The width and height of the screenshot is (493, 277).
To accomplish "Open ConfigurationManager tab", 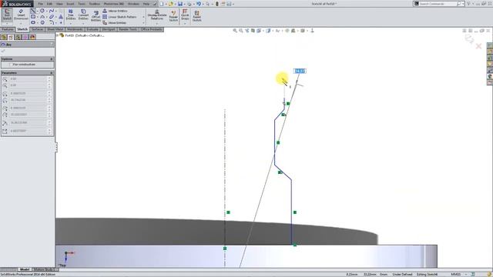I will pyautogui.click(x=18, y=37).
